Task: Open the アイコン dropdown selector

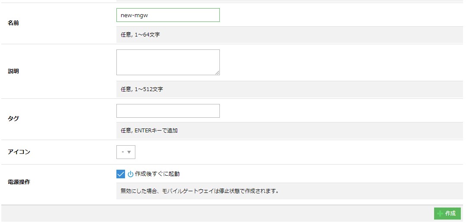Action: click(x=126, y=152)
